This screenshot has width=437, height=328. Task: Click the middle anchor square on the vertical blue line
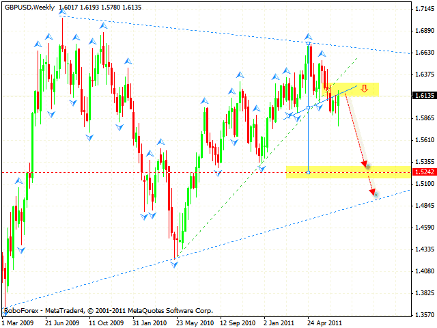[x=308, y=108]
